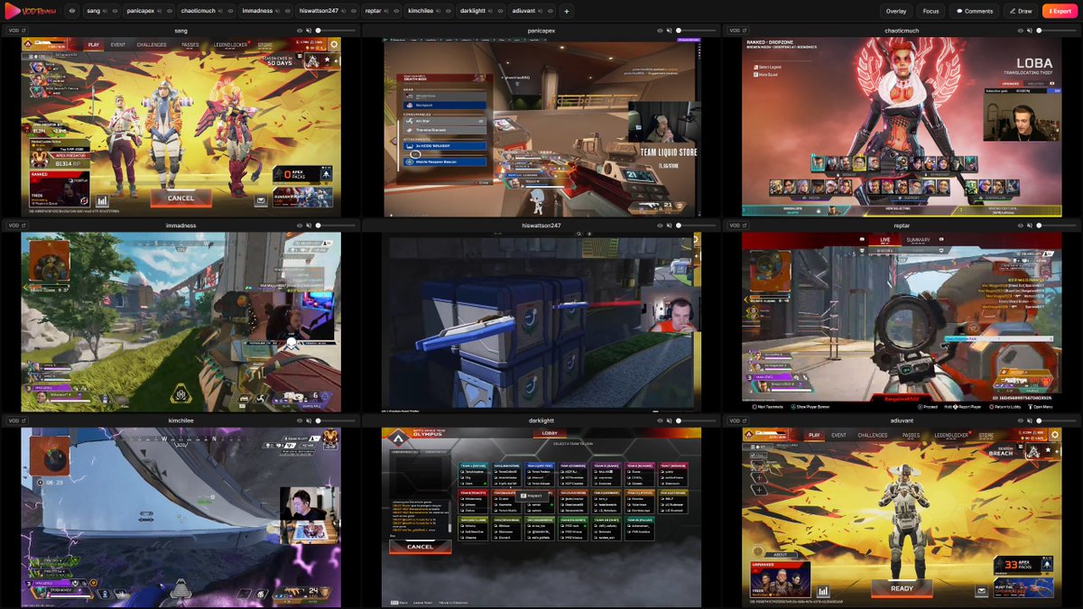
Task: Click the speaker icon in the immadness panel header
Action: pyautogui.click(x=308, y=226)
